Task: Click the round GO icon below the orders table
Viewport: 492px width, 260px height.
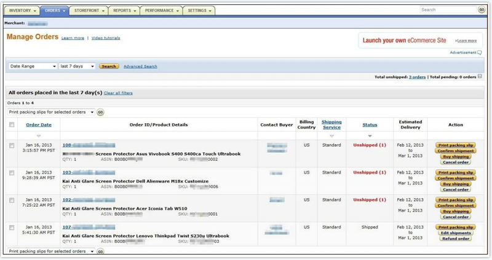Action: [100, 251]
